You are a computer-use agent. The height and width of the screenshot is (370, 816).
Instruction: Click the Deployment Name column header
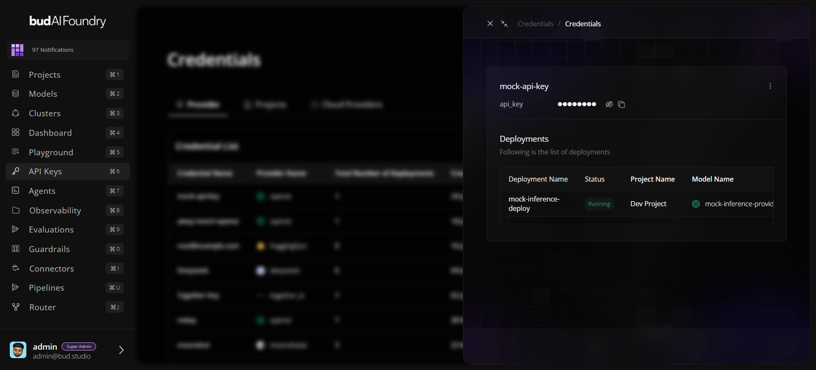[x=538, y=179]
